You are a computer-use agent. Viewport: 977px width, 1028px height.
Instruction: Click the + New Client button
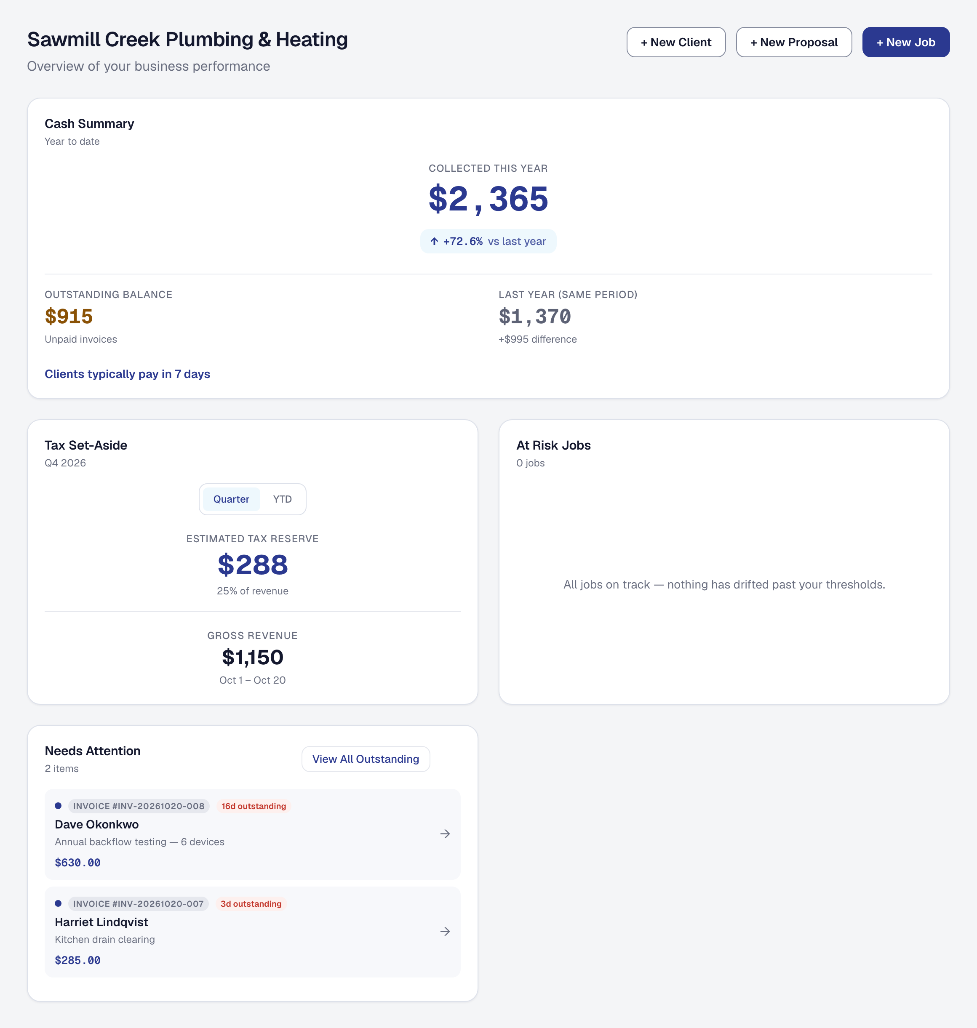[x=675, y=42]
